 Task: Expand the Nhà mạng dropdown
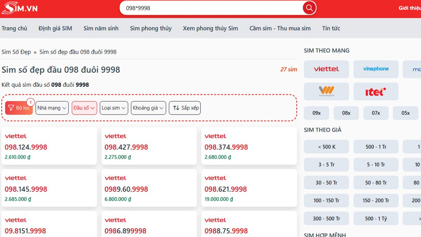[52, 108]
